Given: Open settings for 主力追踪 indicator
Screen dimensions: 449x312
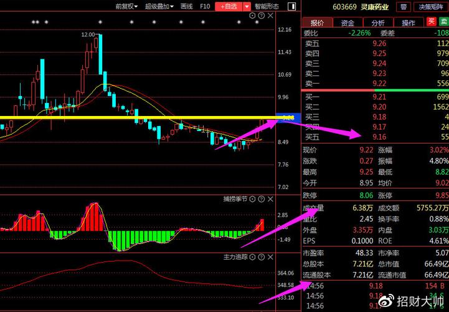Looking at the screenshot, I should [253, 256].
